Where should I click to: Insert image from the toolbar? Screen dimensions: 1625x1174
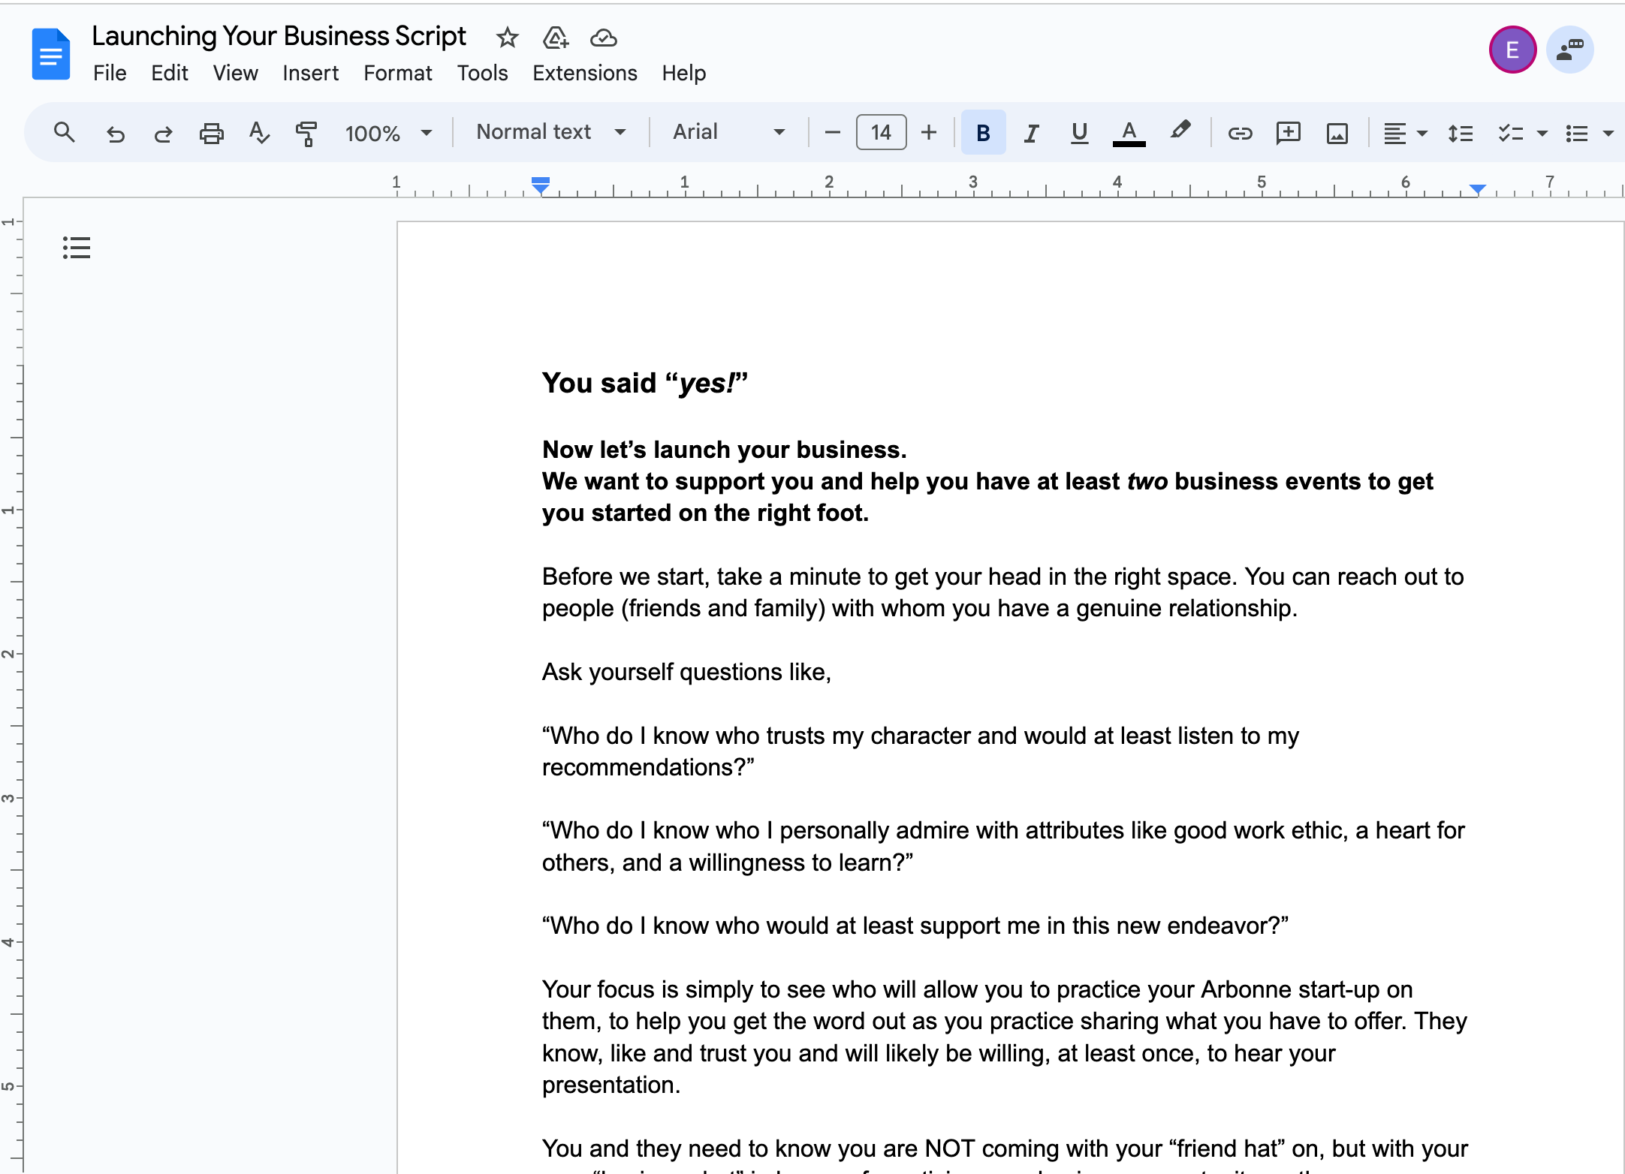(x=1337, y=134)
